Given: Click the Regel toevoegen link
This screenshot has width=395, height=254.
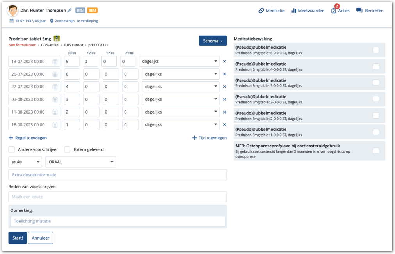Looking at the screenshot, I should click(x=28, y=138).
